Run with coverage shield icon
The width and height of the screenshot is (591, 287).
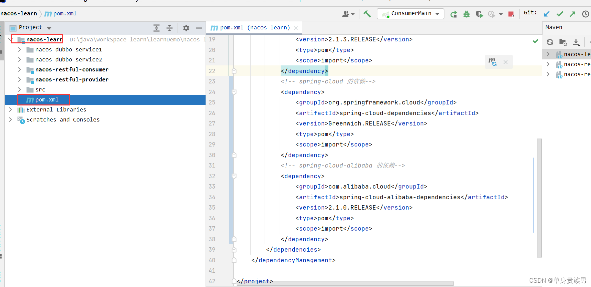[x=479, y=14]
